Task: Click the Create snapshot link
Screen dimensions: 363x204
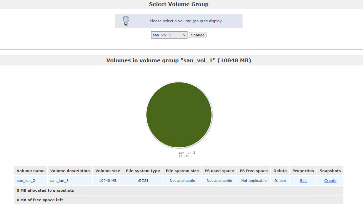Action: click(x=330, y=181)
